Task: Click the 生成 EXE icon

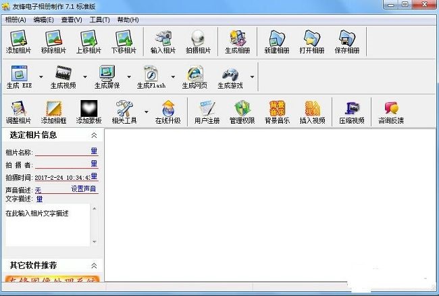Action: pyautogui.click(x=19, y=77)
